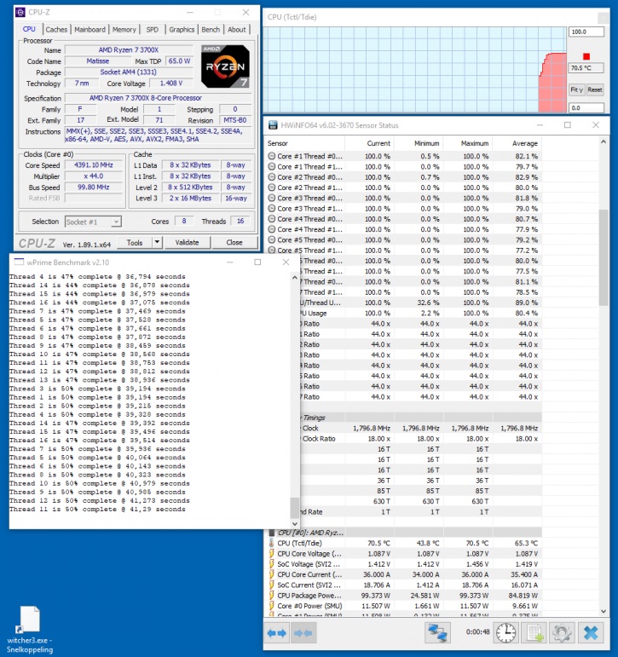
Task: Open the SPD tab
Action: (153, 29)
